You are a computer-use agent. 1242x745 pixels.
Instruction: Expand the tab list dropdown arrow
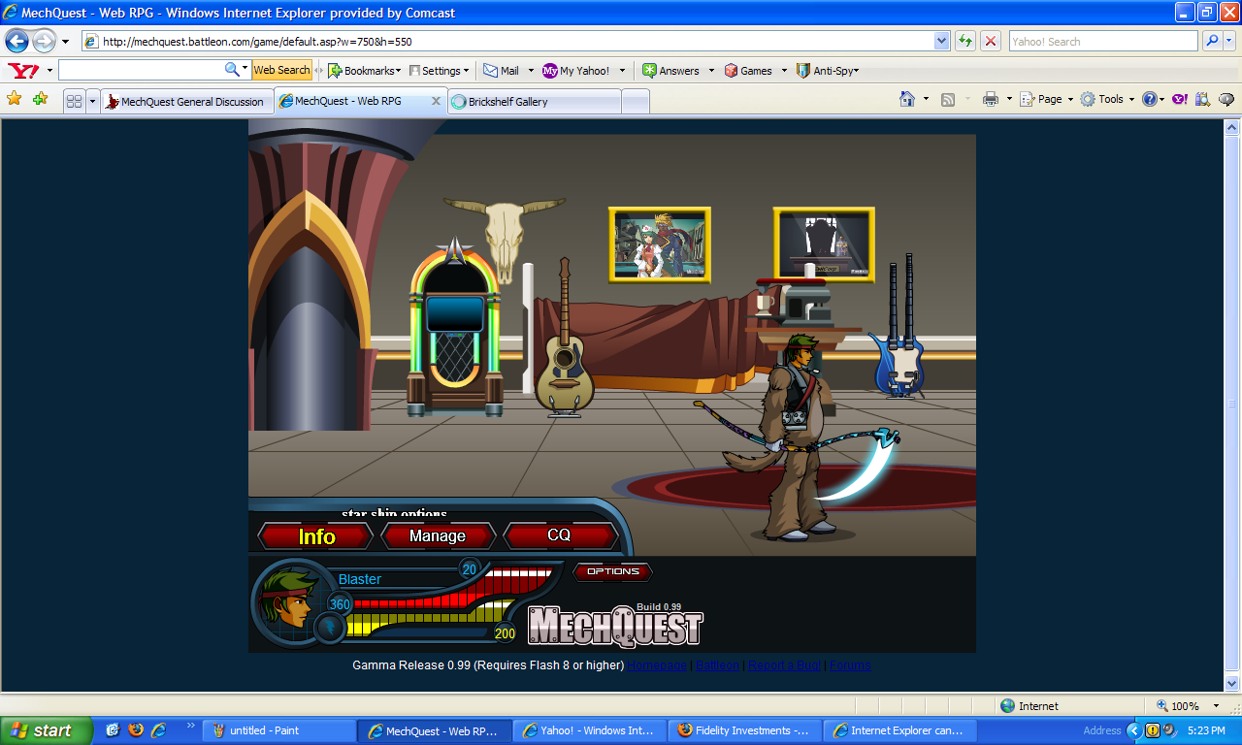point(92,101)
